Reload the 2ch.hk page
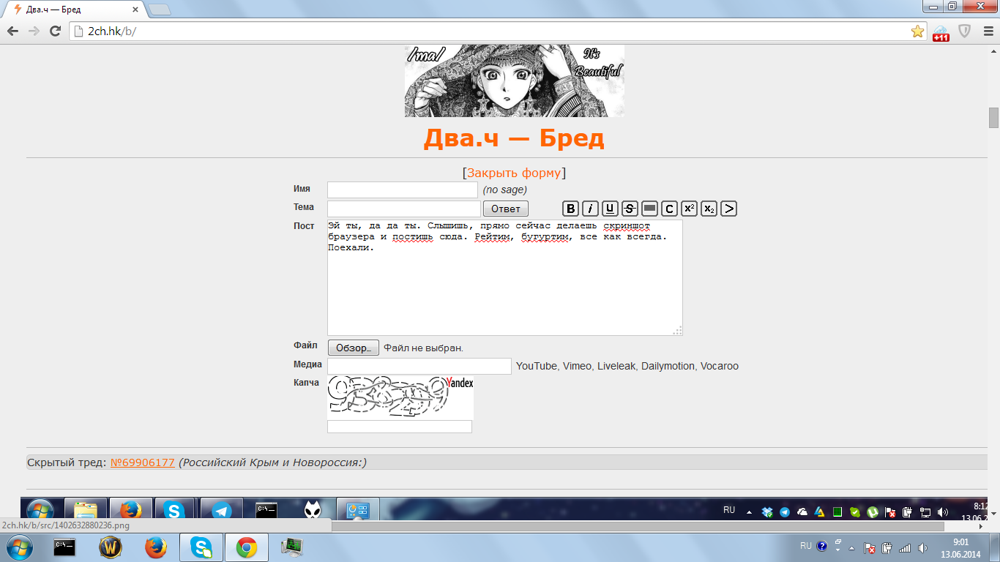The width and height of the screenshot is (1000, 562). pyautogui.click(x=55, y=31)
